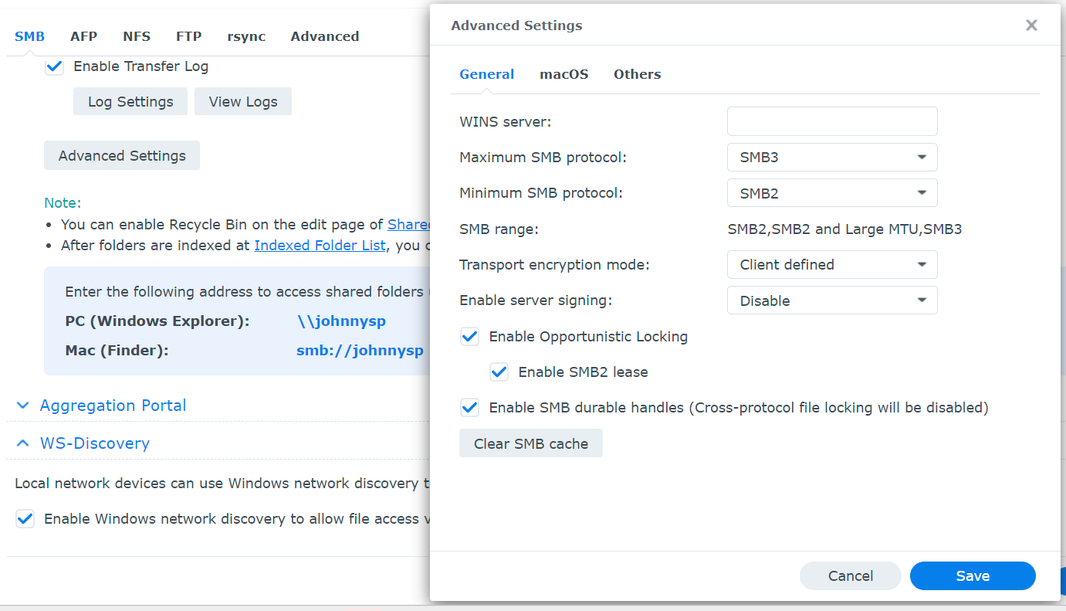The image size is (1066, 611).
Task: Open the Maximum SMB protocol dropdown
Action: [x=832, y=157]
